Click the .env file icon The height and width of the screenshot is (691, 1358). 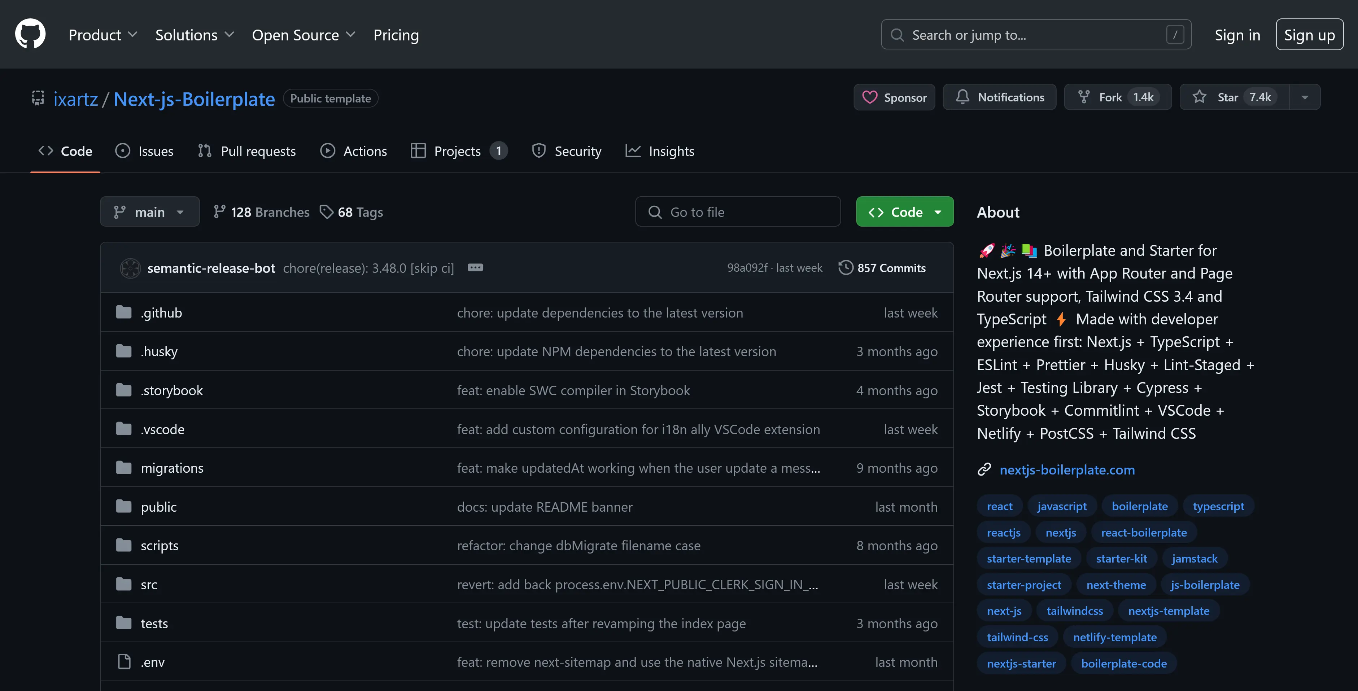pos(124,661)
